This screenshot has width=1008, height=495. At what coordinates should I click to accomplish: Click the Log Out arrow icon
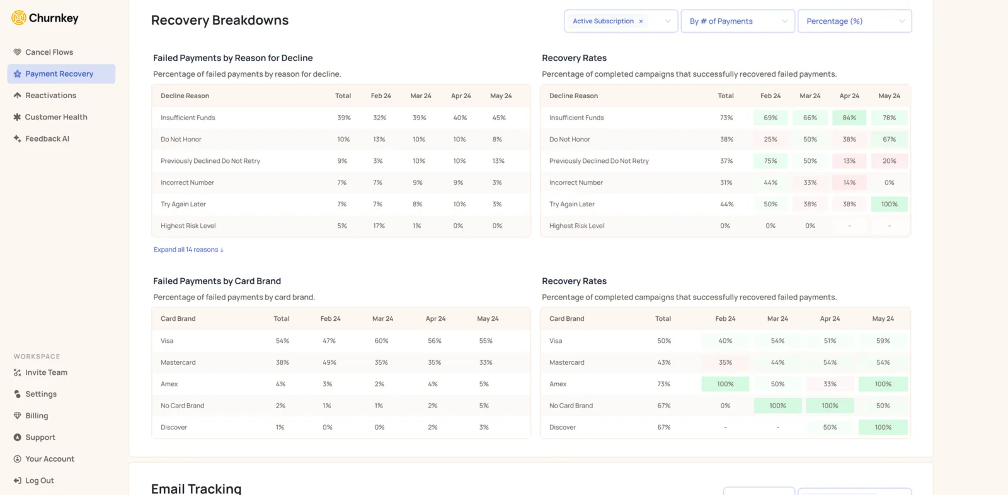(17, 481)
